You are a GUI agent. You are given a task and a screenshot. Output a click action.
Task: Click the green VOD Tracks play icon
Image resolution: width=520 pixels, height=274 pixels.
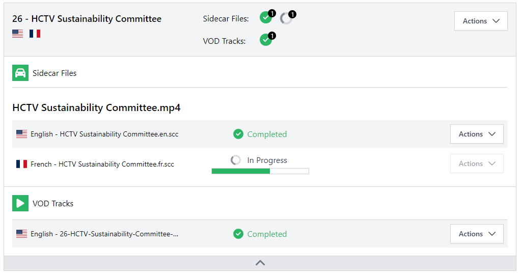click(20, 203)
